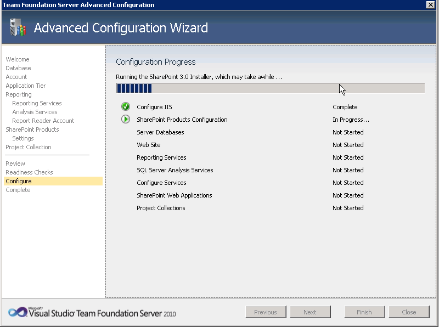Click the in-progress arrow icon beside SharePoint Products Configuration
Viewport: 439px width, 327px height.
pos(126,119)
